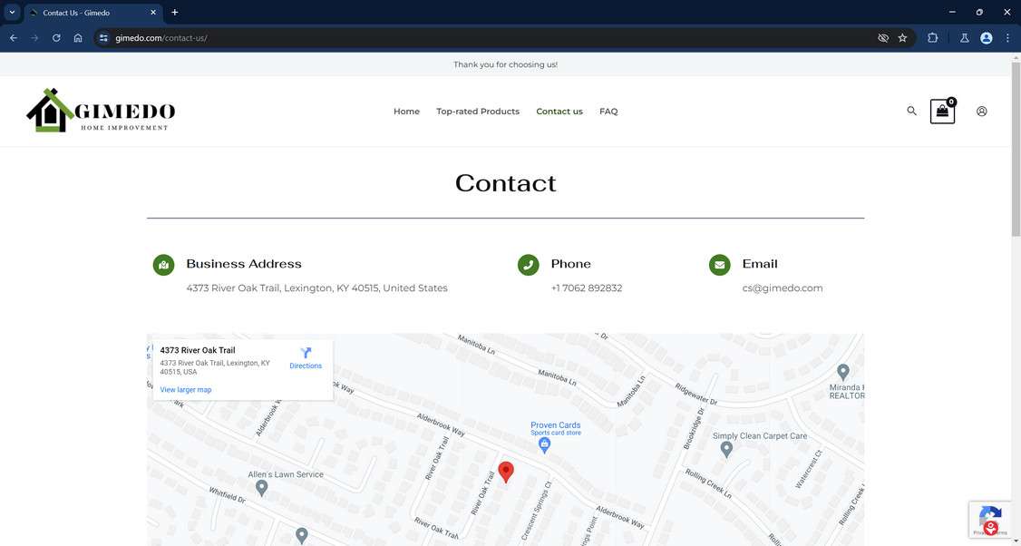1021x546 pixels.
Task: Go to browser home page icon
Action: coord(78,38)
